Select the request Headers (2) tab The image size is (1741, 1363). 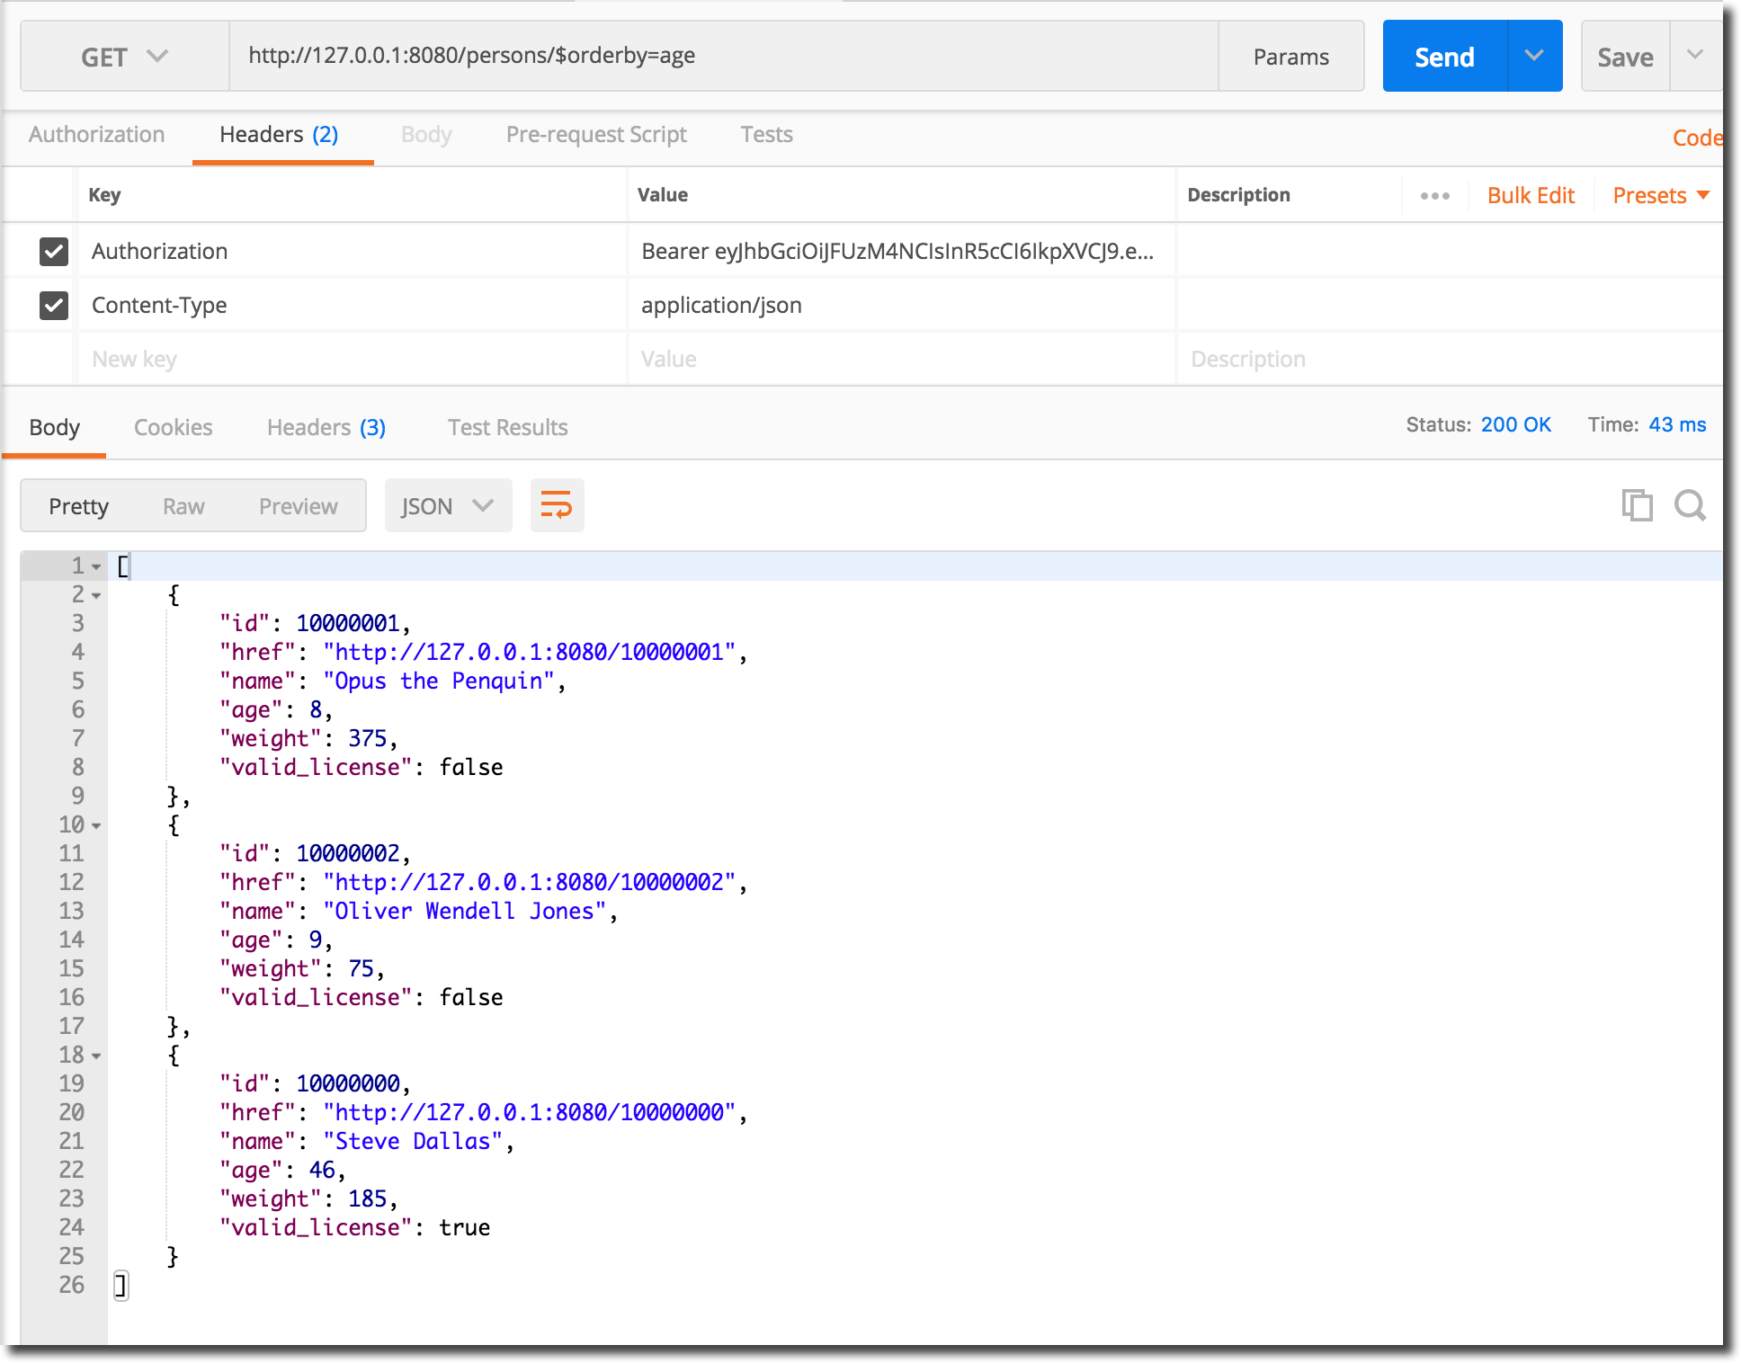point(279,135)
